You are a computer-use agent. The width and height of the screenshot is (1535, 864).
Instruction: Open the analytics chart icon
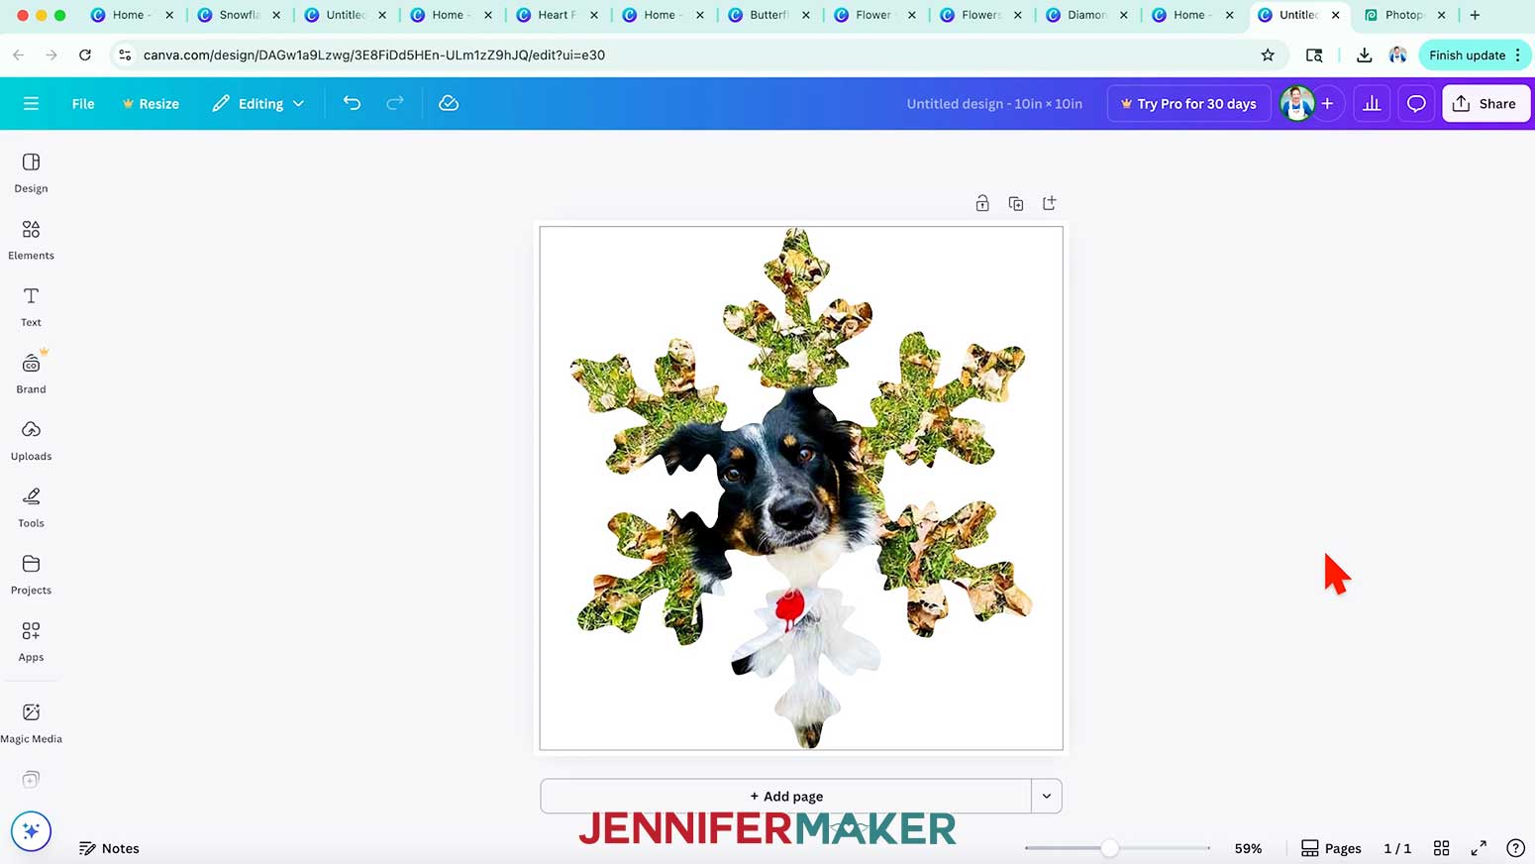[1372, 103]
